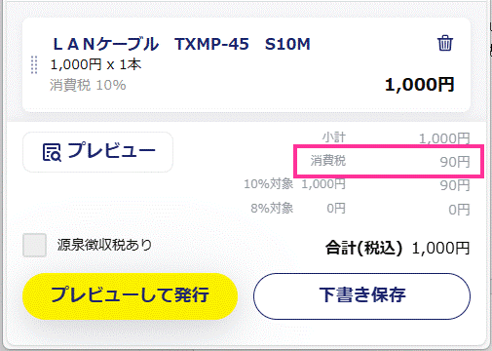Click the yellow プレビューして発行 button

(130, 295)
